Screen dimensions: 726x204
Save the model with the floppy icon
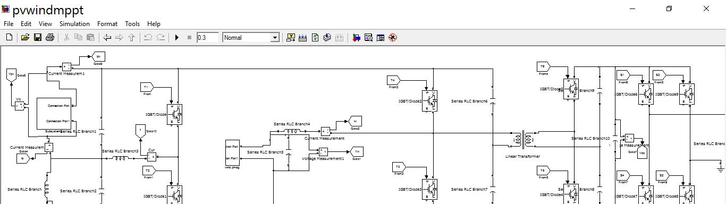[38, 38]
